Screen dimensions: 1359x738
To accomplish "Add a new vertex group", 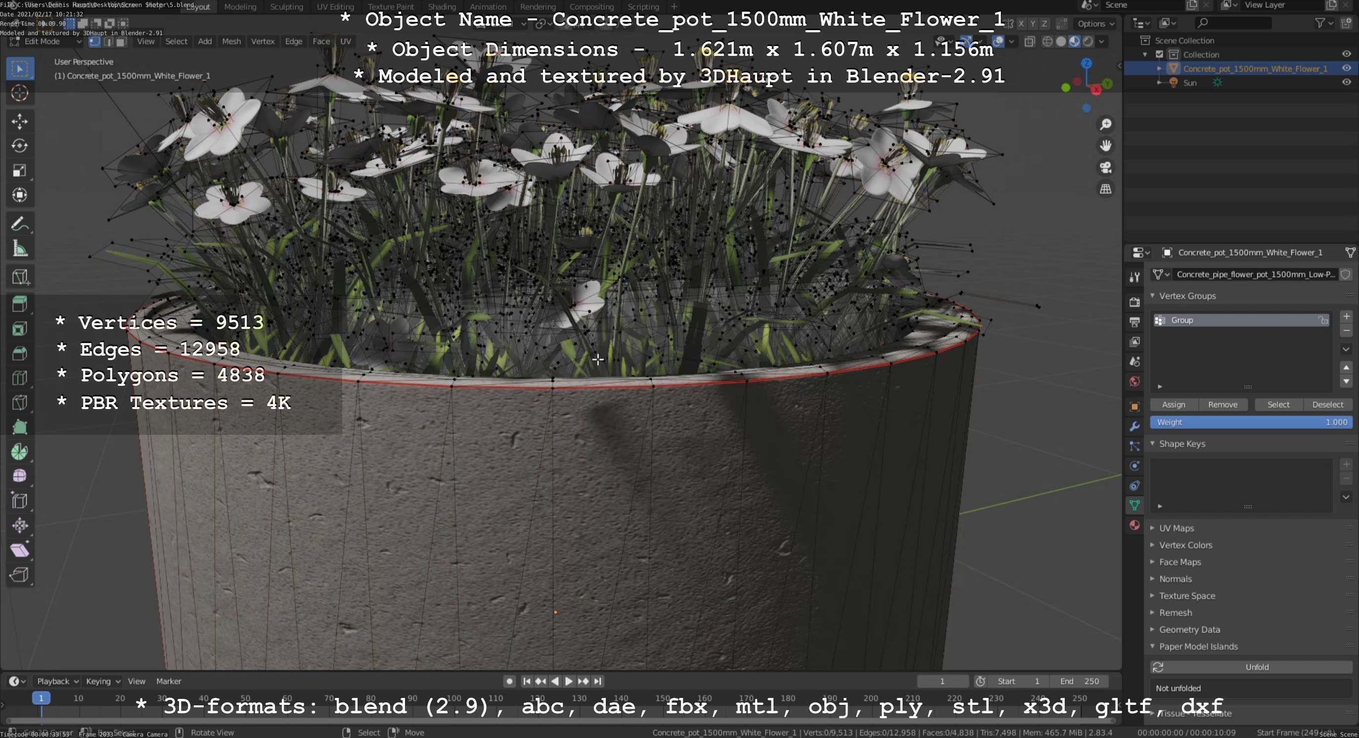I will 1346,317.
